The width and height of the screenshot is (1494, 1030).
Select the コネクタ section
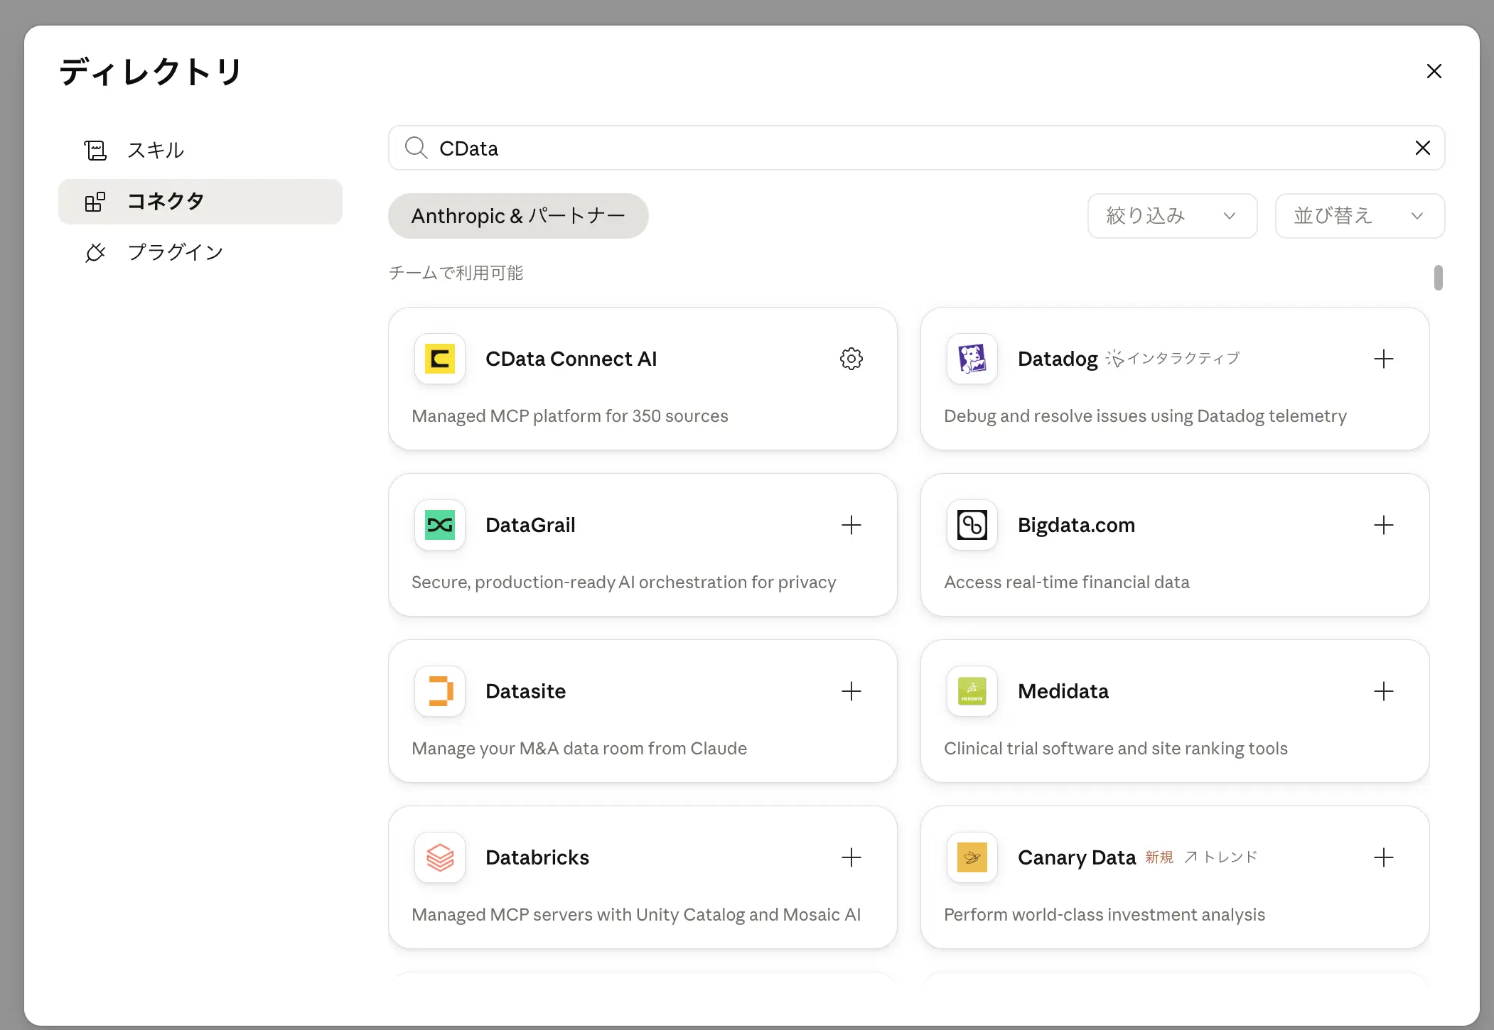(x=200, y=202)
